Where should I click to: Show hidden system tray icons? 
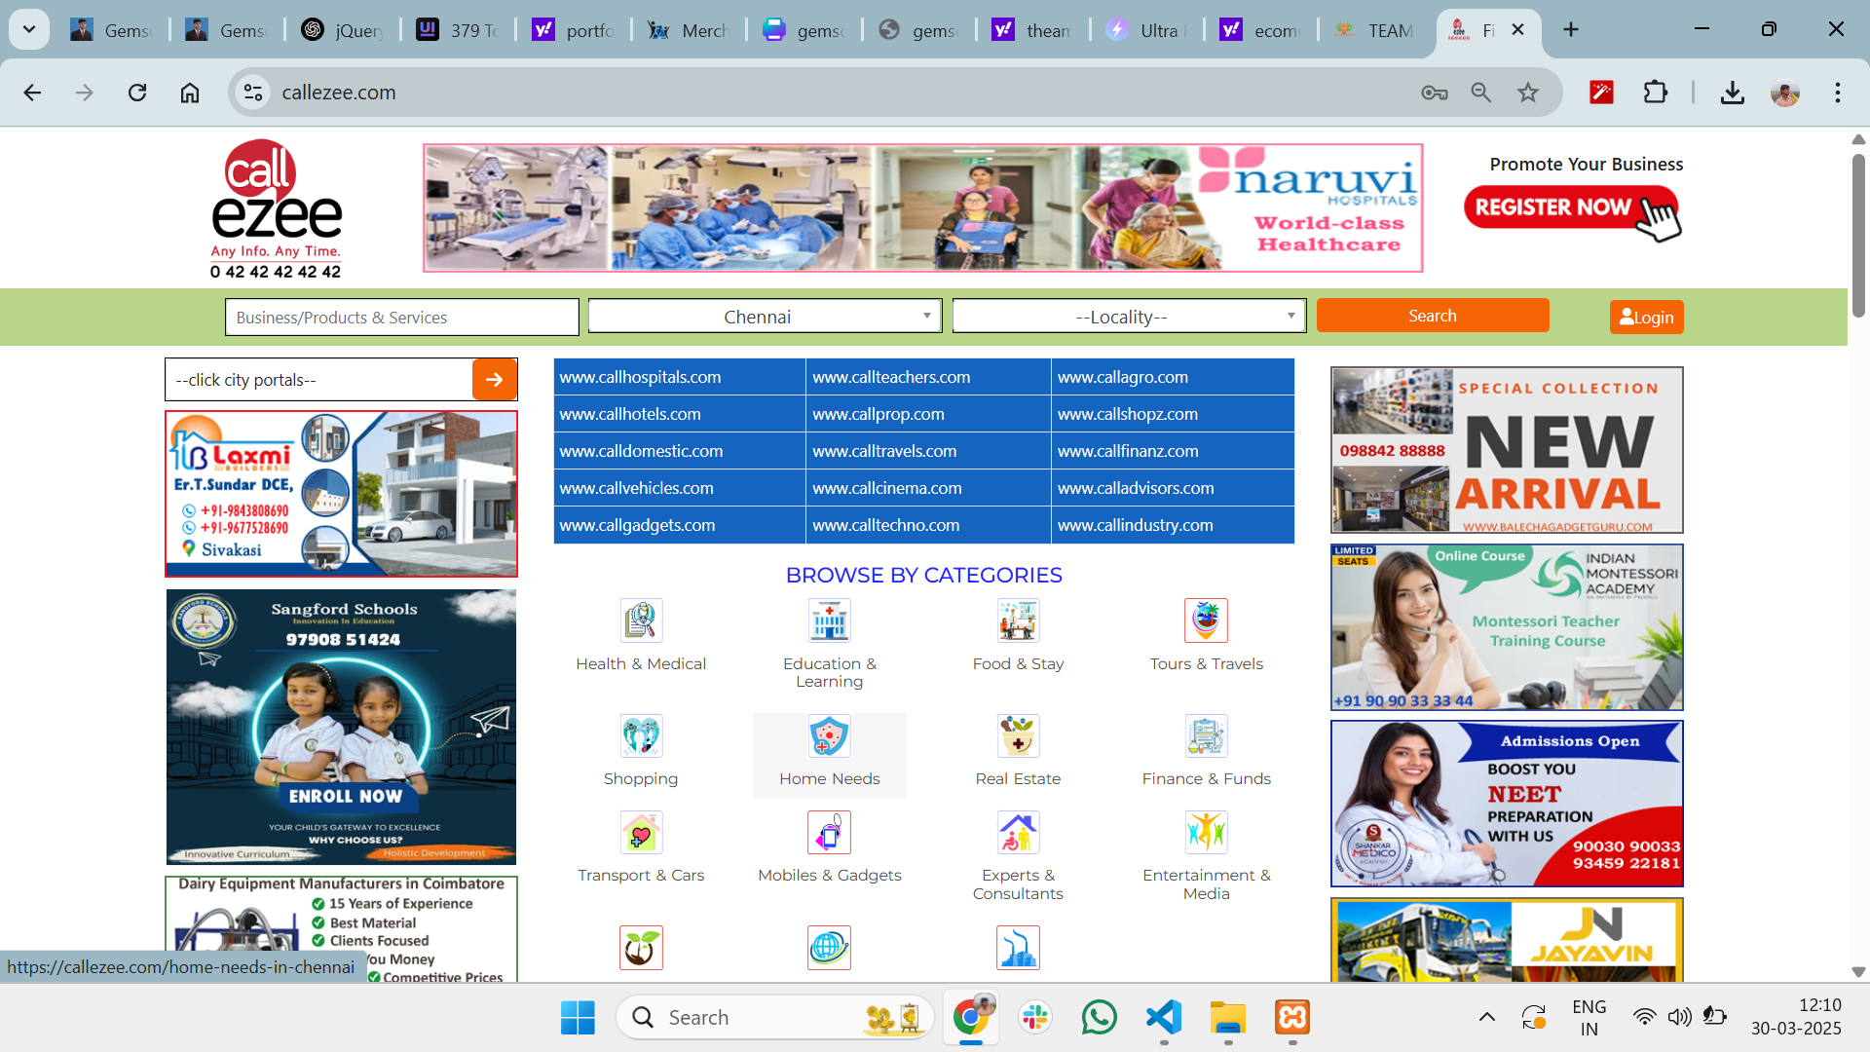point(1486,1017)
